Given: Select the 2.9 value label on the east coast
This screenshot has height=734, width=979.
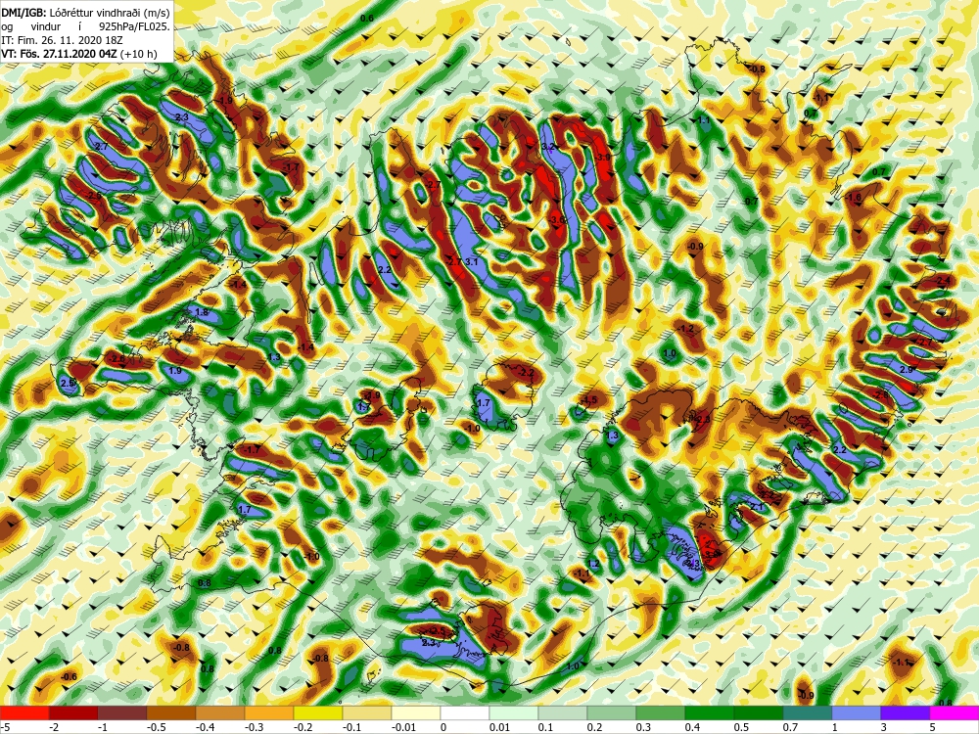Looking at the screenshot, I should pyautogui.click(x=907, y=370).
